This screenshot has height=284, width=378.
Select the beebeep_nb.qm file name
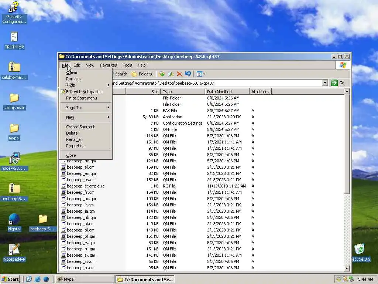(81, 217)
